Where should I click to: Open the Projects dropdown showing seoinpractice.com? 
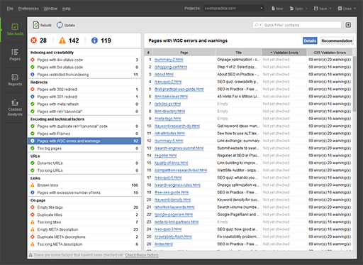point(234,9)
